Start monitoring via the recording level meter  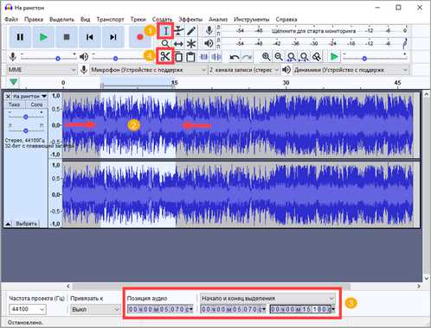tap(313, 31)
